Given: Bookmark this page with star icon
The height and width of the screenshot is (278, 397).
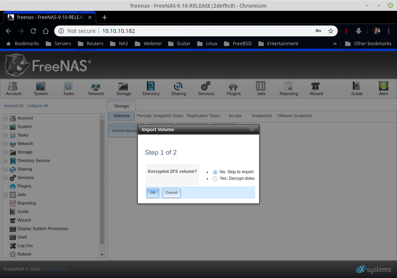Looking at the screenshot, I should pyautogui.click(x=331, y=31).
